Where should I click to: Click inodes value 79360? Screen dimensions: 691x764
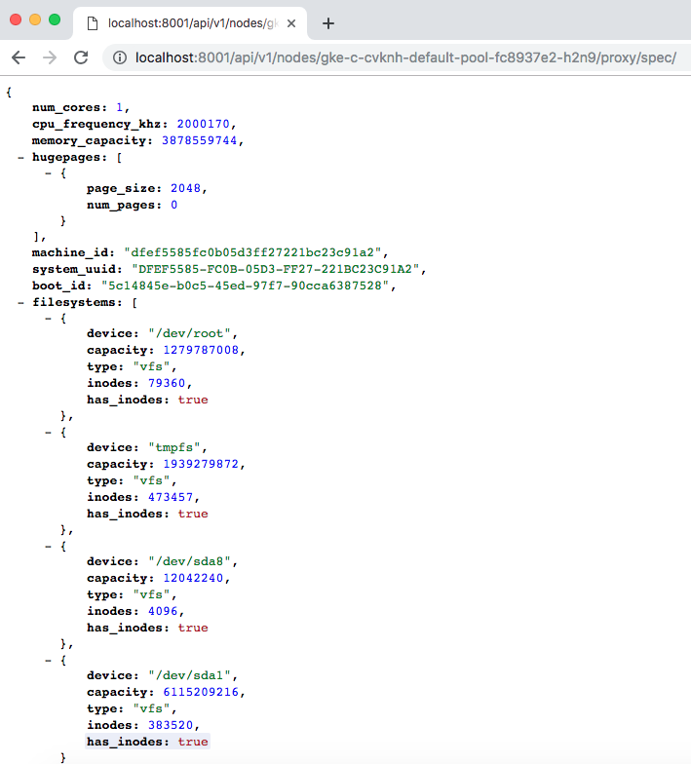tap(167, 383)
